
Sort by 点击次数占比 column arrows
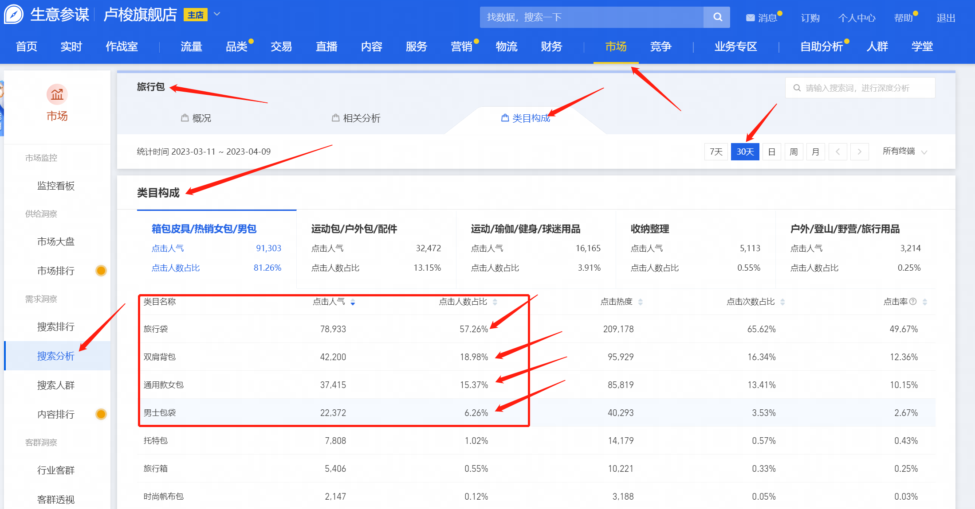[782, 302]
